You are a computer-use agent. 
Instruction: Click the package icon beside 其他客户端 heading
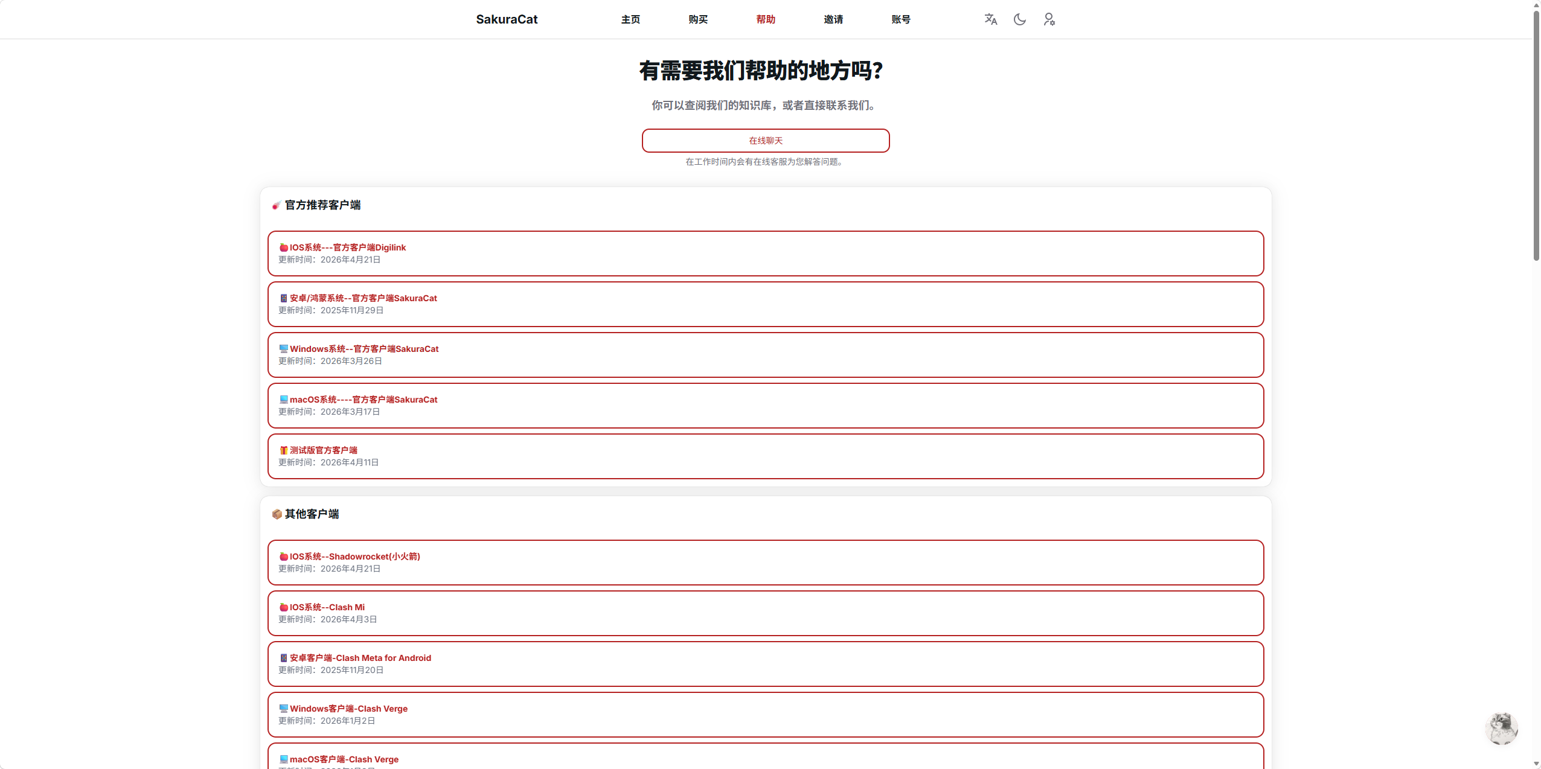(x=277, y=514)
